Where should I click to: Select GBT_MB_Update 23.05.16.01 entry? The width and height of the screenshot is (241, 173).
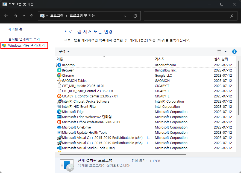click(83, 86)
